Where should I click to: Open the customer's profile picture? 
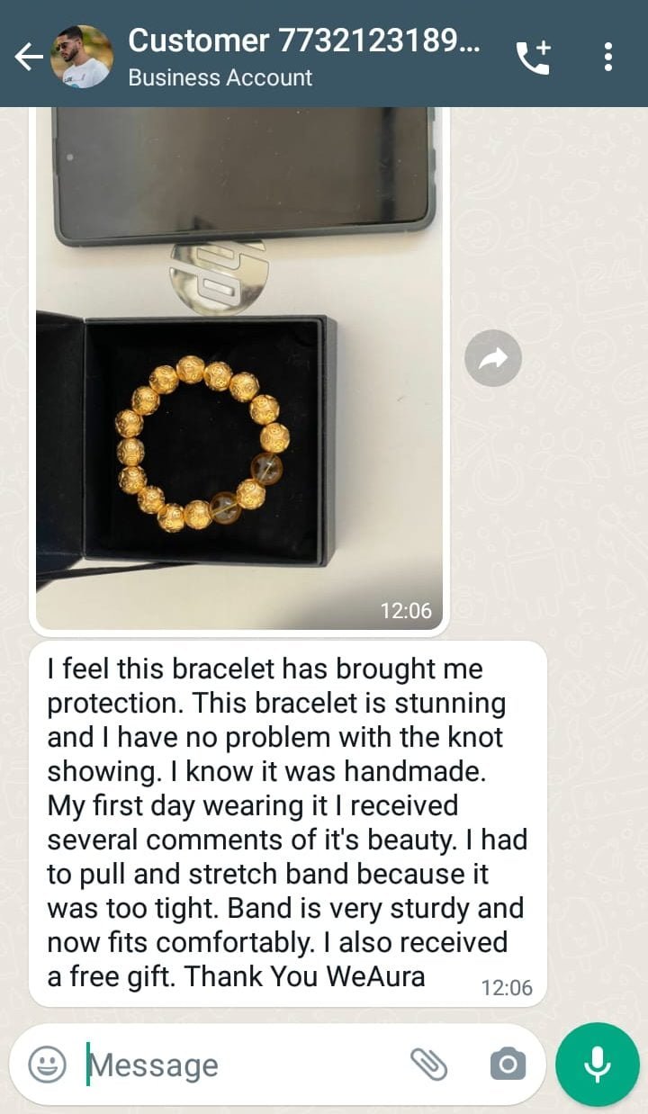tap(82, 57)
